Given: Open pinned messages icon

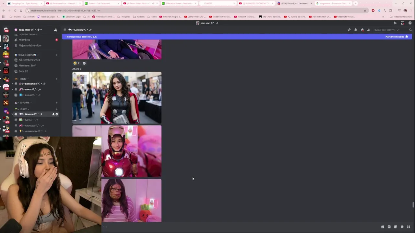Looking at the screenshot, I should (362, 30).
